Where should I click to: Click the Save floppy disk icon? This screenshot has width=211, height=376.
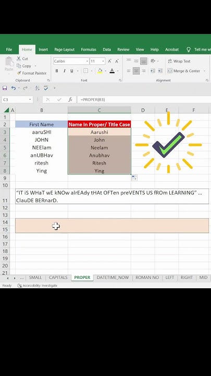tap(5, 88)
